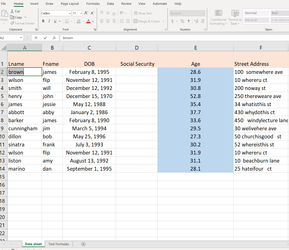Screen dimensions: 289x250
Task: Toggle italic formatting
Action: pyautogui.click(x=49, y=21)
